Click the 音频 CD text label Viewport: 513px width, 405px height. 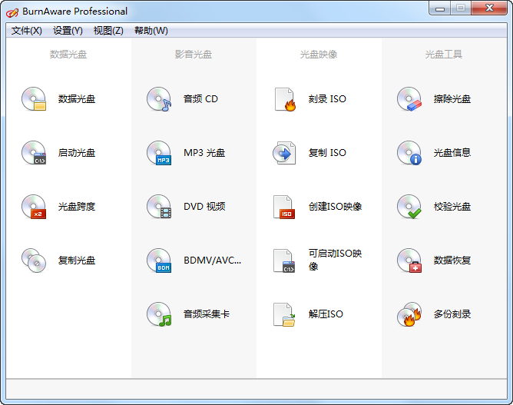click(x=200, y=99)
